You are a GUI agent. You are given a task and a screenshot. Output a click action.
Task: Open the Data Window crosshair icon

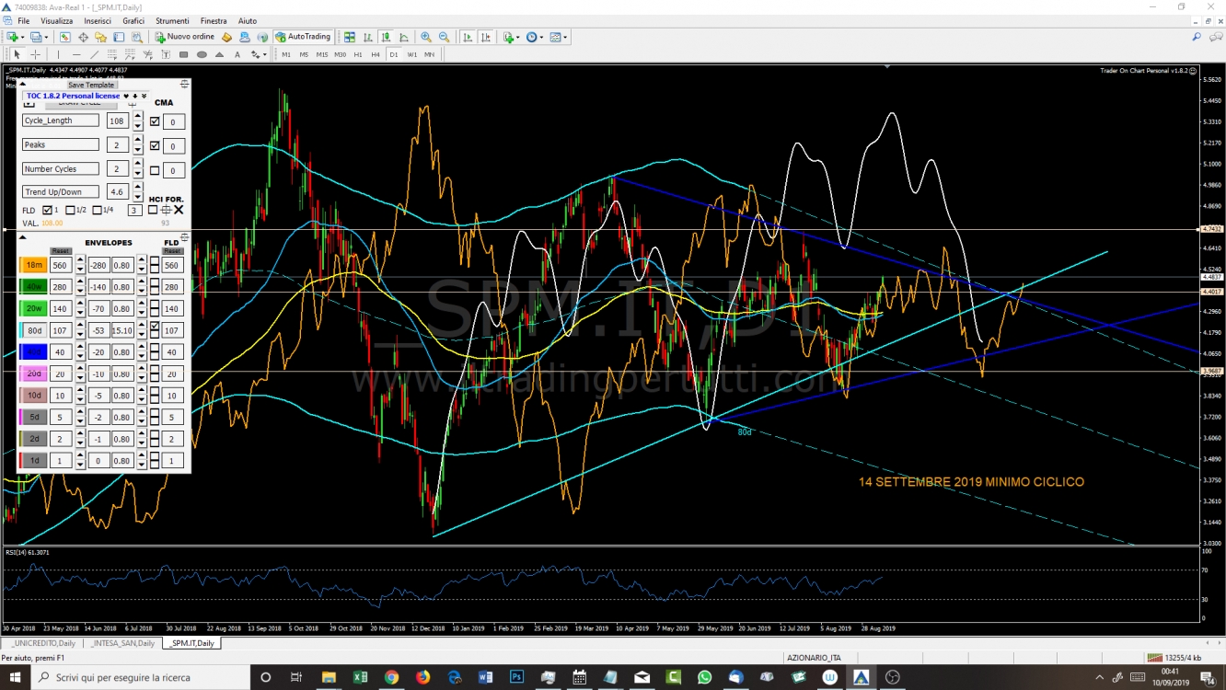(x=83, y=37)
